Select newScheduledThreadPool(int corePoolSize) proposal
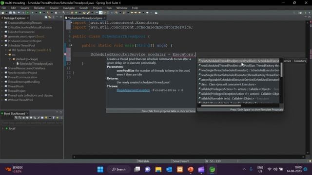This screenshot has height=175, width=312. click(239, 61)
